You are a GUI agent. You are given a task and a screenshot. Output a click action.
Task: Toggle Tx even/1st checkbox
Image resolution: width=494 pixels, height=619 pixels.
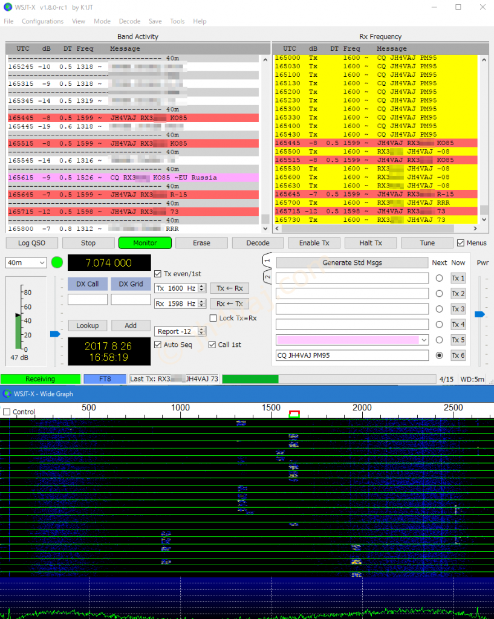(x=158, y=274)
